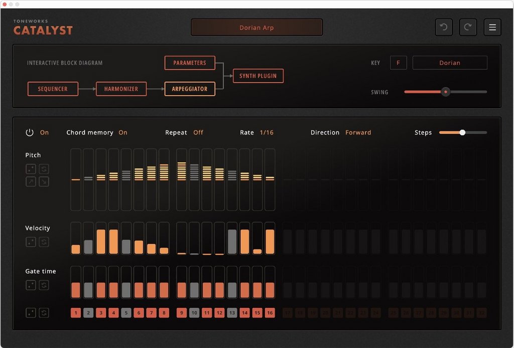Click the Pitch column for step 1
Screen dimensions: 514x348
pos(76,180)
